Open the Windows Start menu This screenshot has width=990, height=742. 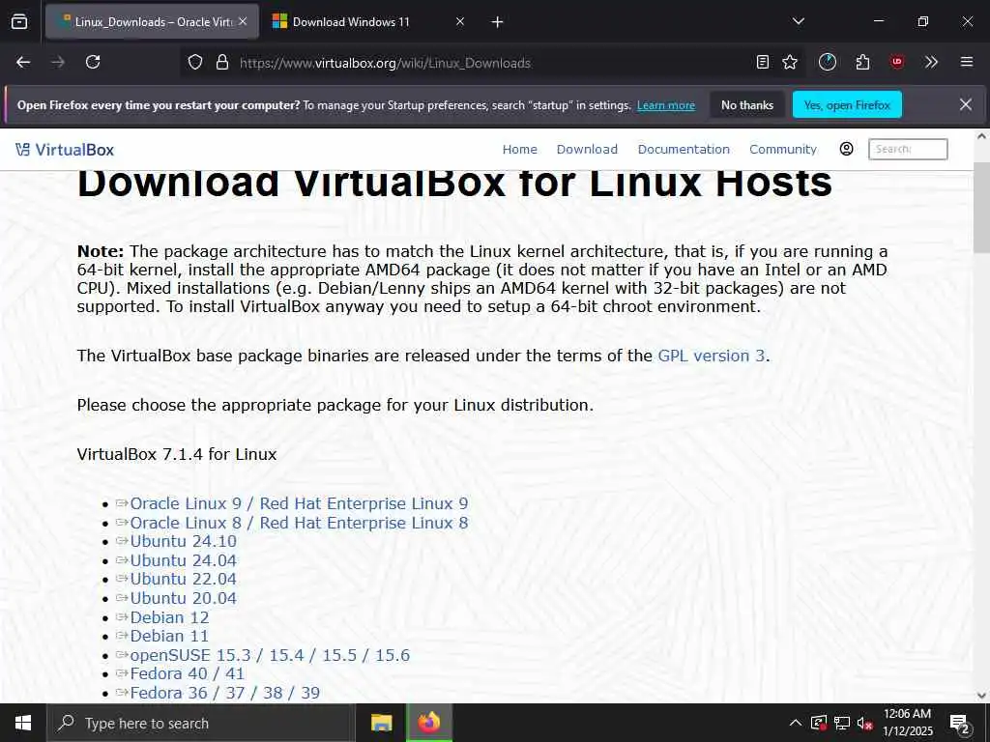pyautogui.click(x=23, y=723)
